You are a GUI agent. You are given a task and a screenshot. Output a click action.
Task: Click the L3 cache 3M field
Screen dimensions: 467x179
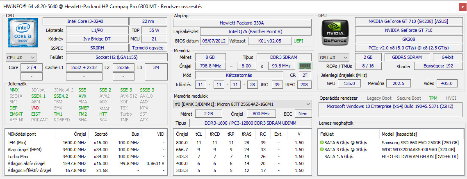pos(156,72)
